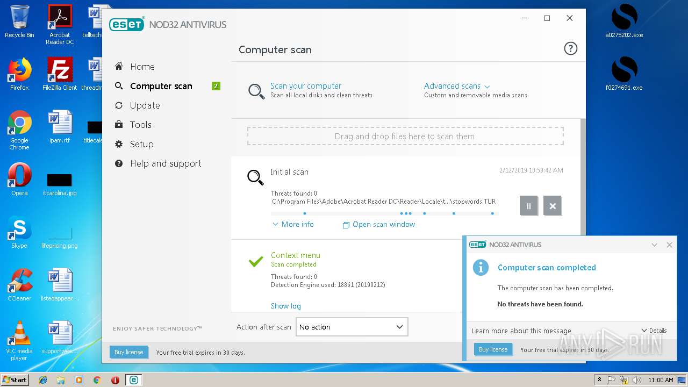
Task: Open FileZilla Client desktop shortcut
Action: point(60,74)
